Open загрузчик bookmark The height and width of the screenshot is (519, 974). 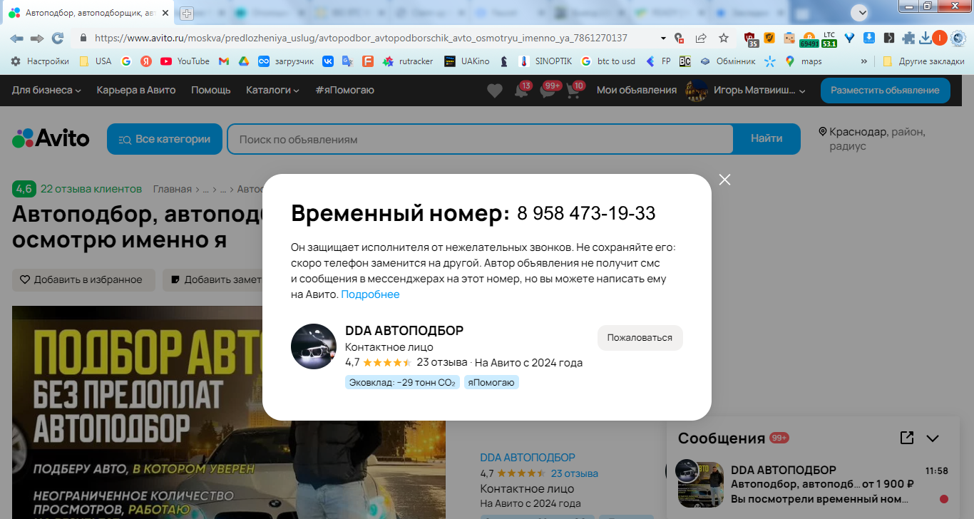point(286,61)
